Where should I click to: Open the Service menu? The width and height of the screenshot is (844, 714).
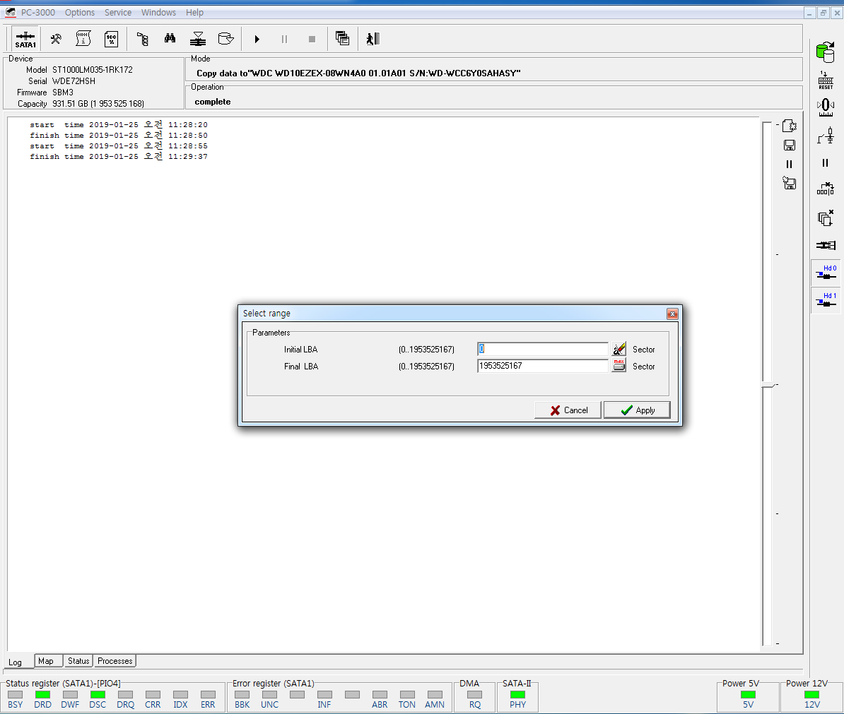pyautogui.click(x=118, y=13)
